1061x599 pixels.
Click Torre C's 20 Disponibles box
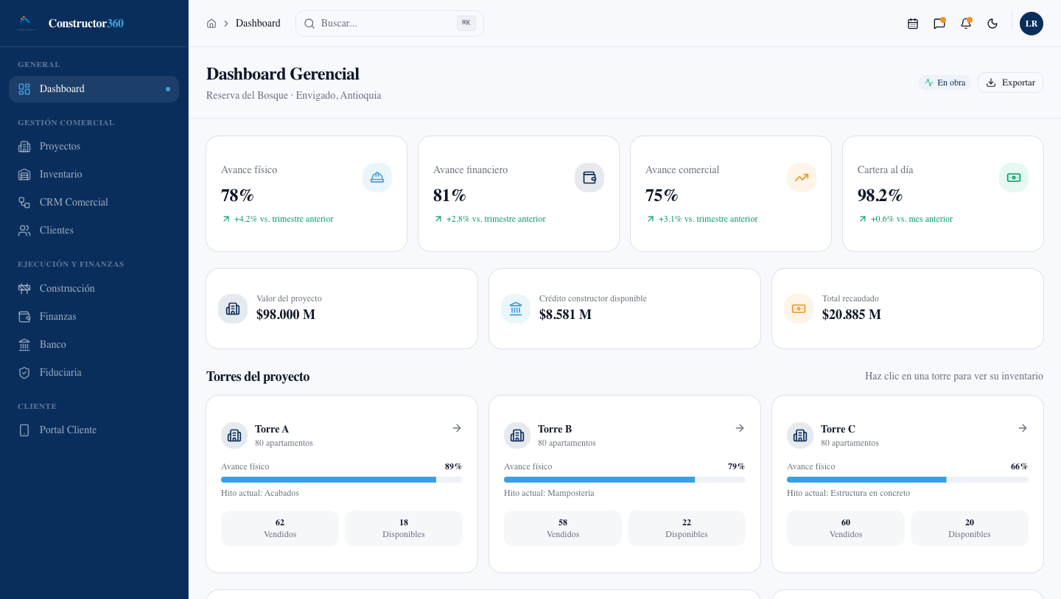[970, 528]
